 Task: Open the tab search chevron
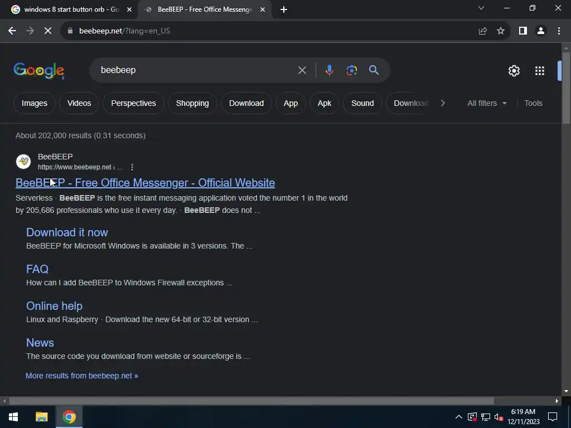pos(481,8)
